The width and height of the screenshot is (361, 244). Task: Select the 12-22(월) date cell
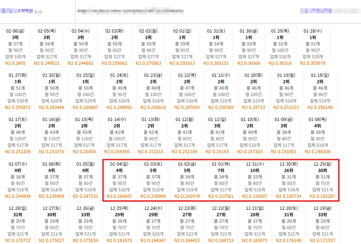point(221,208)
